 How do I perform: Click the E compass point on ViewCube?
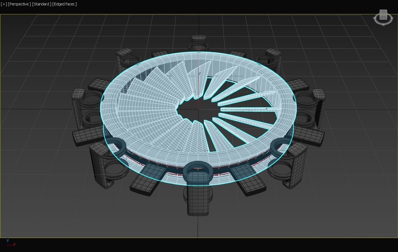click(x=392, y=18)
